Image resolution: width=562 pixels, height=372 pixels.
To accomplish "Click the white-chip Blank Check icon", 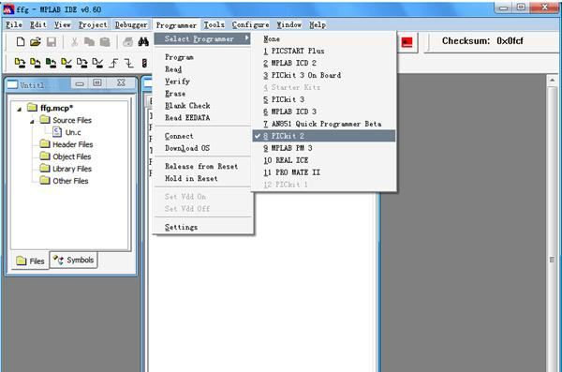I will tap(97, 63).
